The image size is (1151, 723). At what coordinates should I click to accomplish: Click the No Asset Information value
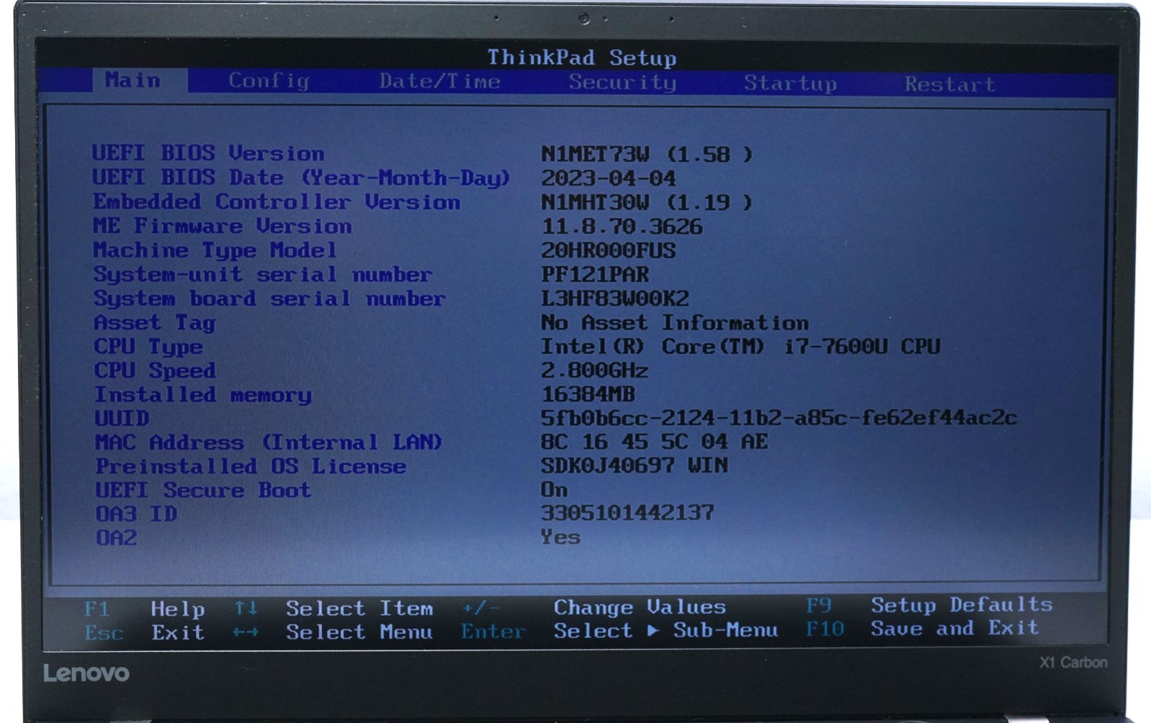675,322
